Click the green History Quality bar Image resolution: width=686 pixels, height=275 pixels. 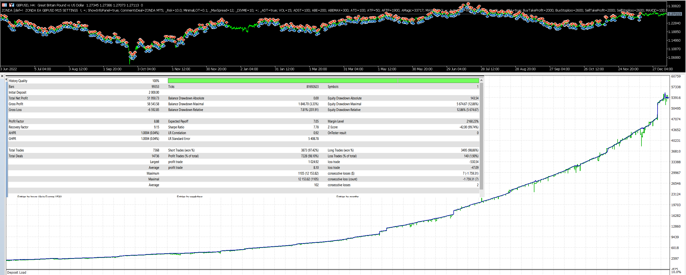click(x=323, y=81)
